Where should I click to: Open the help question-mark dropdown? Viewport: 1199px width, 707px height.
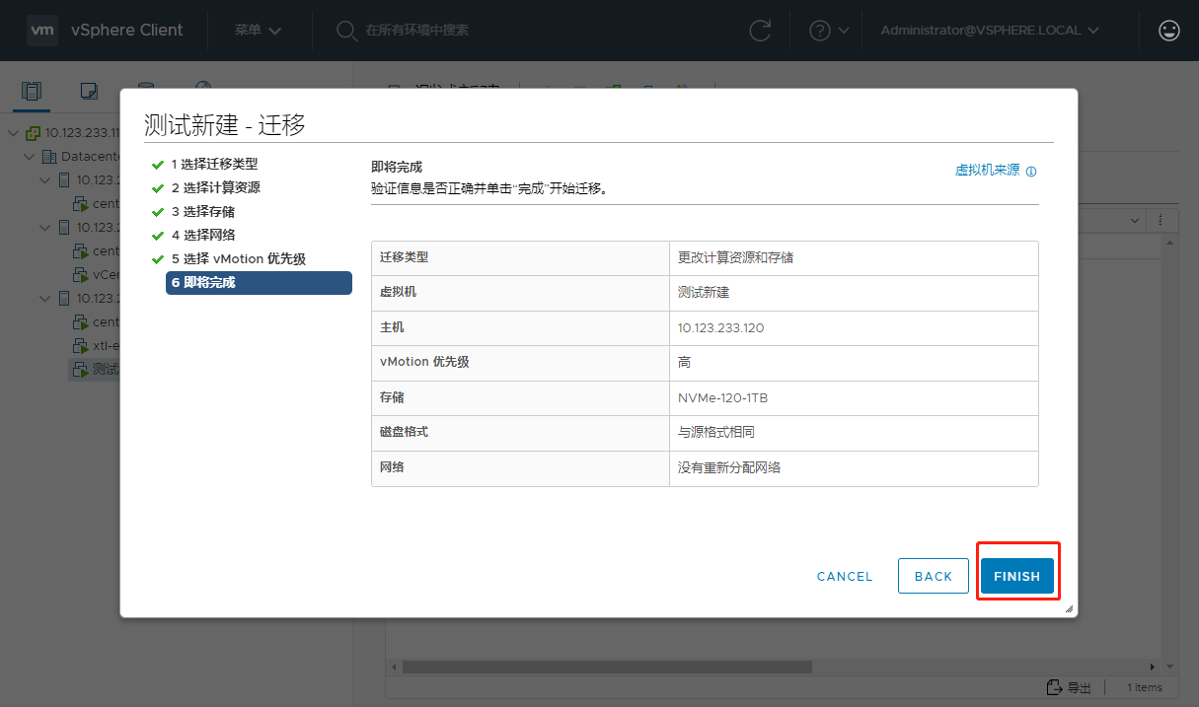click(x=829, y=30)
